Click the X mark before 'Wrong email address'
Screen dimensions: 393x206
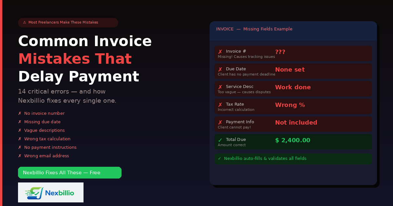point(20,156)
